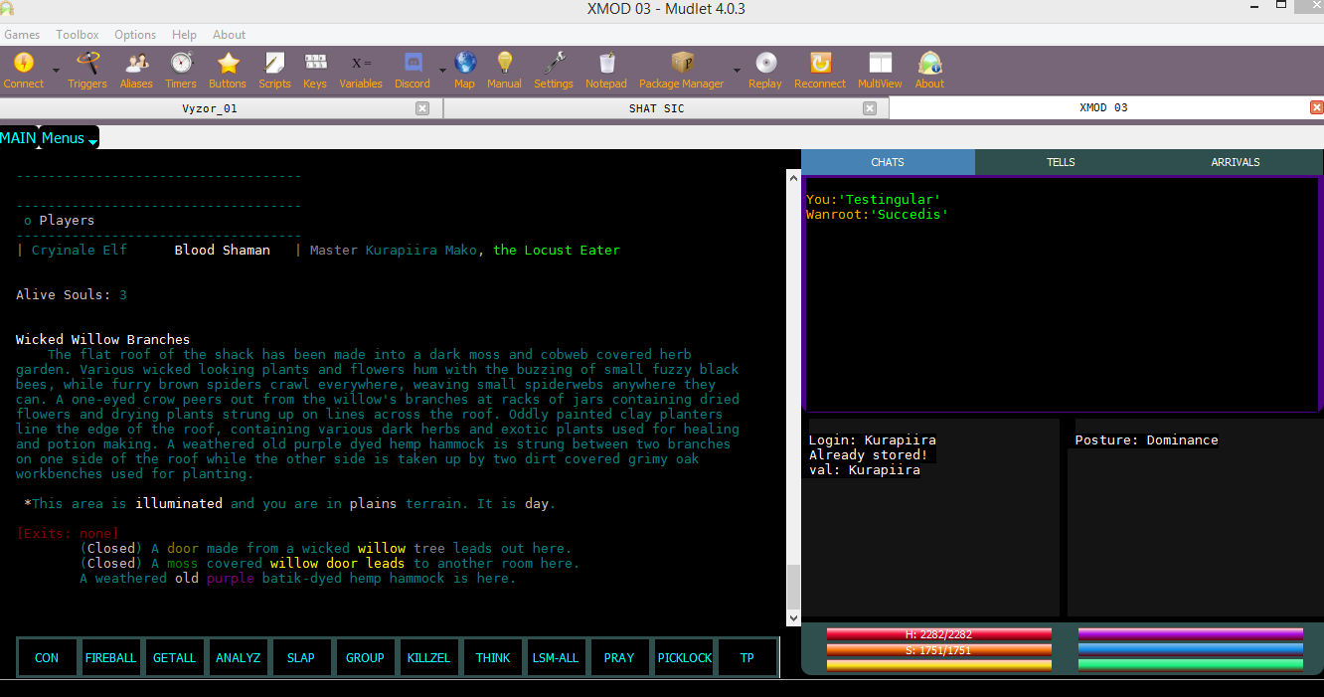Expand the Connect dropdown arrow
The height and width of the screenshot is (697, 1324).
56,71
